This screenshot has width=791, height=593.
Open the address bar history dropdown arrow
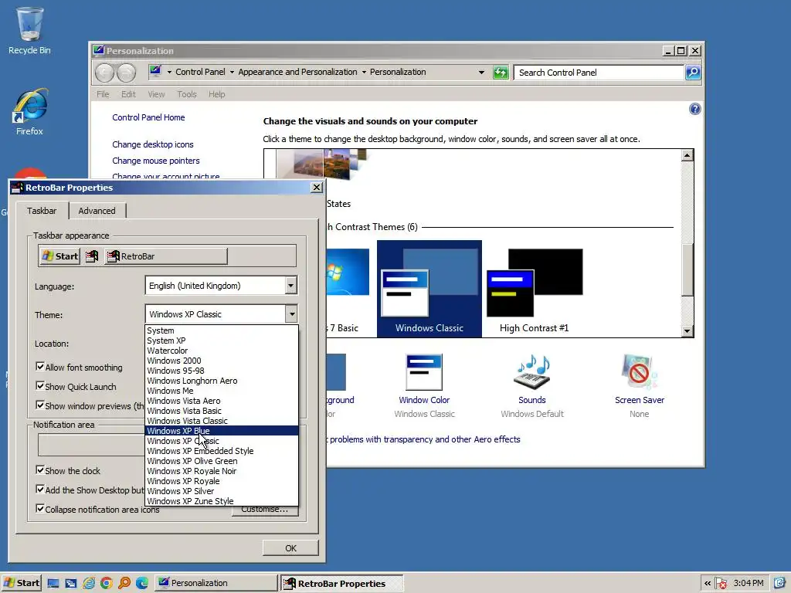[x=481, y=73]
